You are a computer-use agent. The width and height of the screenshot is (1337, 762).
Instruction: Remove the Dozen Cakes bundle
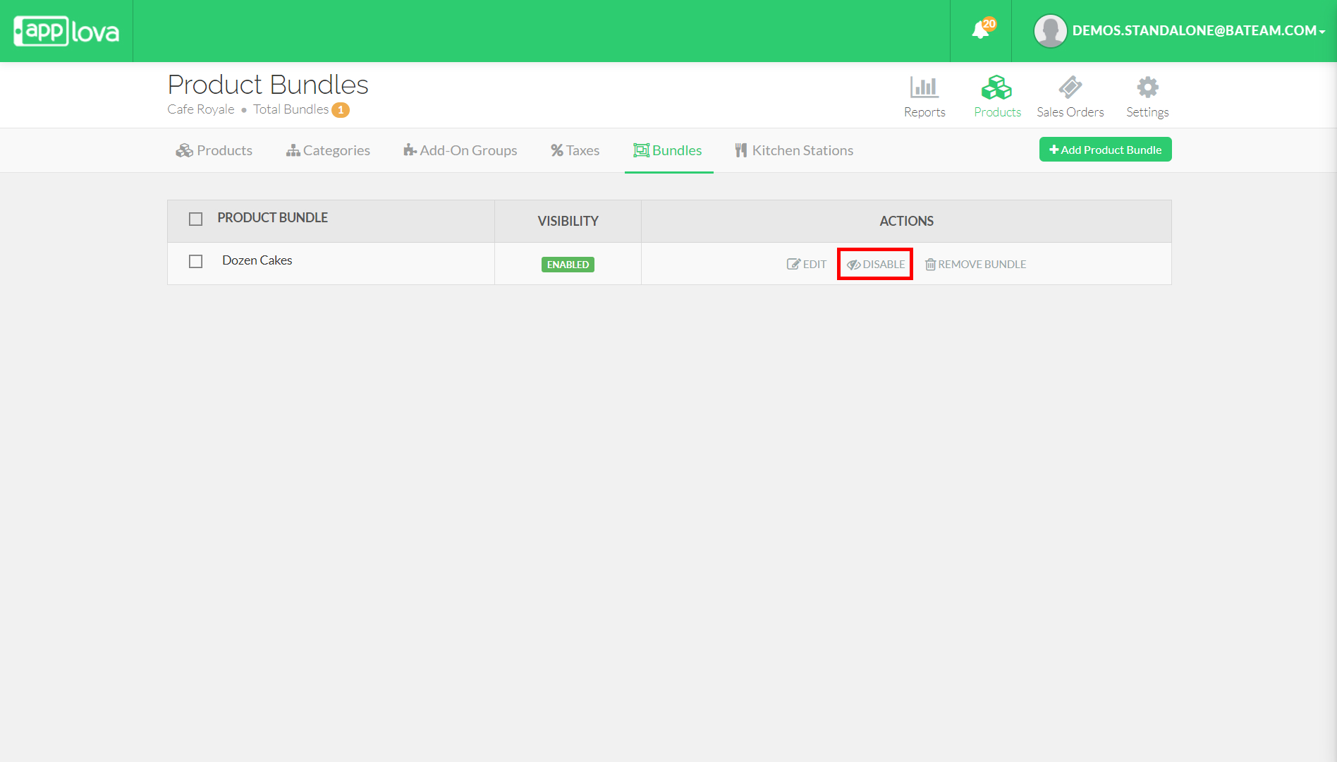[975, 264]
